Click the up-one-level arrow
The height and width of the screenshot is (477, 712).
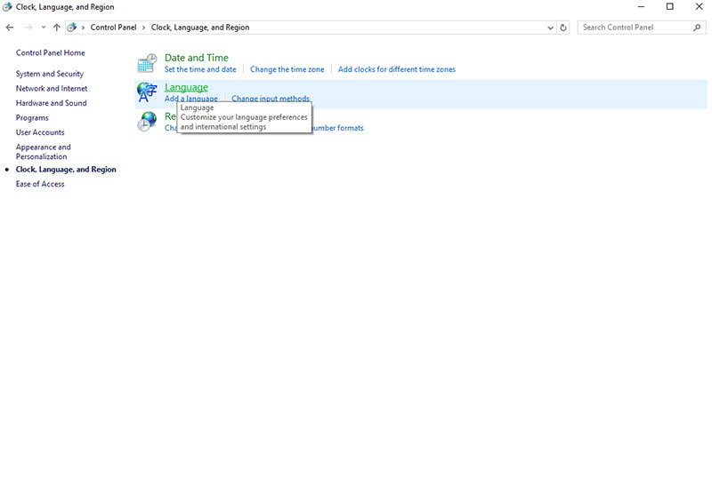pyautogui.click(x=57, y=28)
